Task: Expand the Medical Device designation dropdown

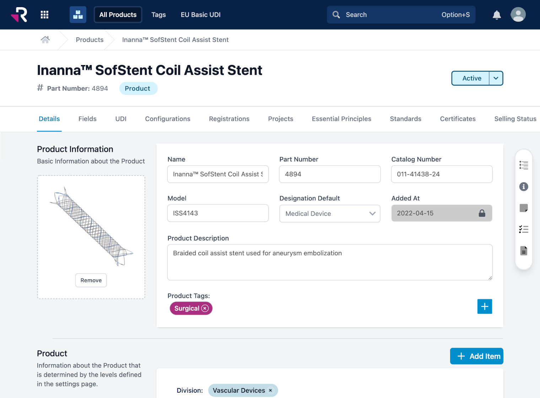Action: tap(372, 214)
